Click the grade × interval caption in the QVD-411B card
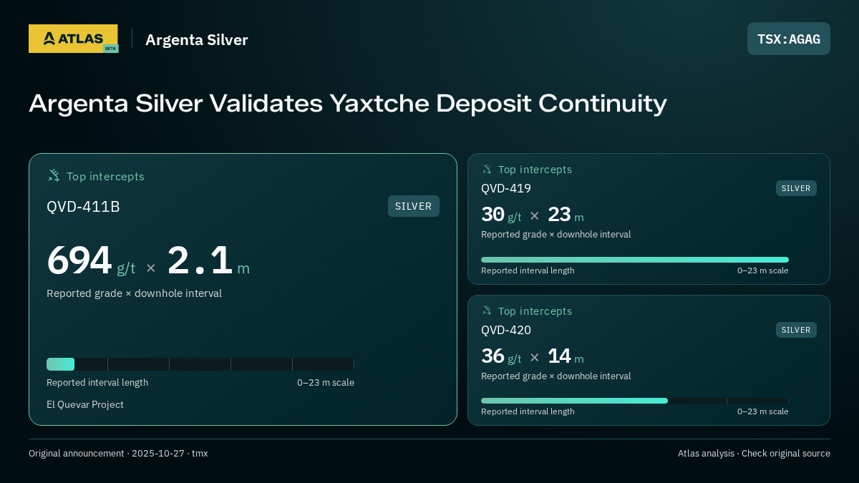This screenshot has width=859, height=483. tap(134, 293)
